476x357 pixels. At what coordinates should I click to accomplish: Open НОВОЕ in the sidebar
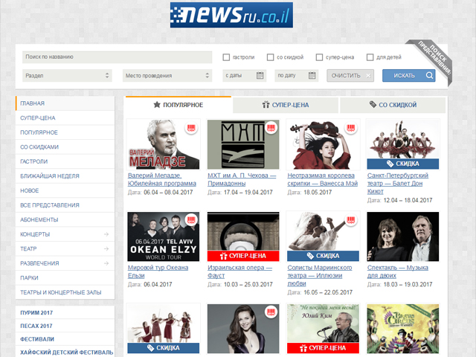[x=65, y=190]
